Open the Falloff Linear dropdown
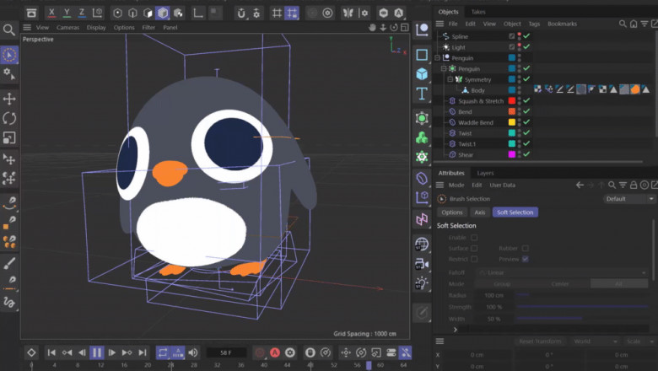The image size is (658, 371). pyautogui.click(x=562, y=272)
